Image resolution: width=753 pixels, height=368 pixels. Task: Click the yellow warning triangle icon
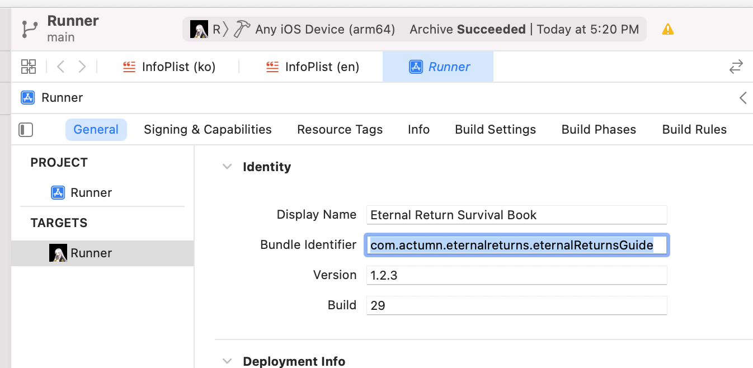point(668,29)
